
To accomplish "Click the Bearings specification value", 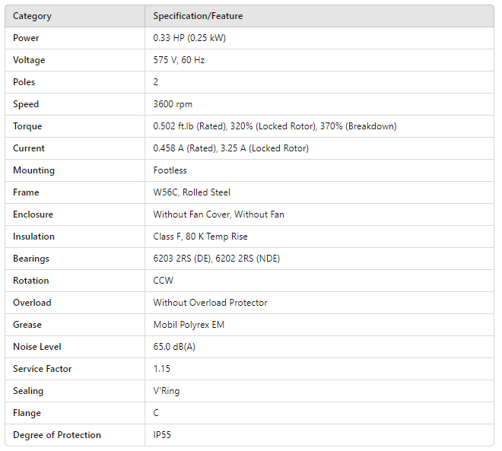I will click(x=216, y=259).
